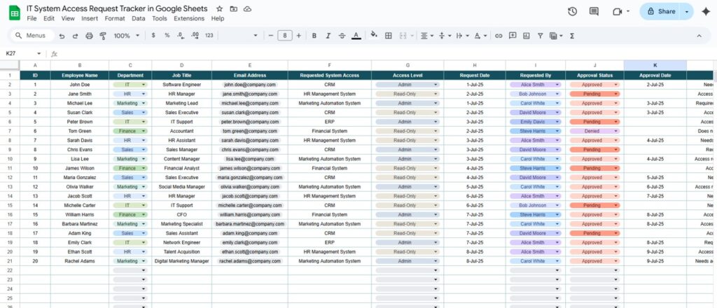Image resolution: width=717 pixels, height=308 pixels.
Task: Click the font size 8 field
Action: 285,36
